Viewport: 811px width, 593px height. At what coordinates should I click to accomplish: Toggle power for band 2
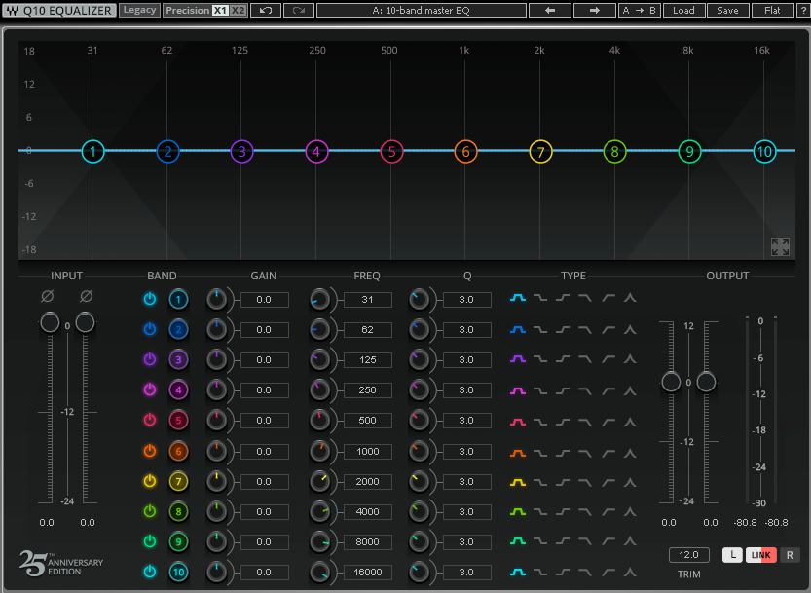pyautogui.click(x=150, y=329)
